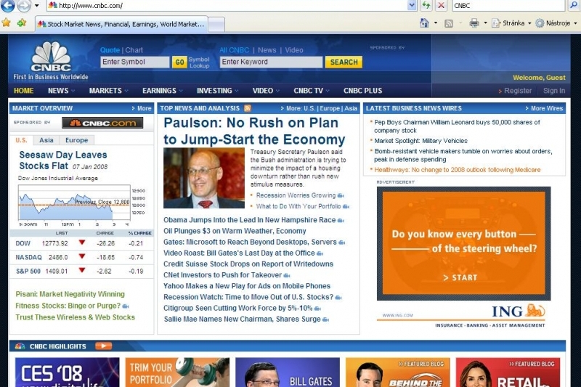Open the CNBC TV navigation menu
The width and height of the screenshot is (581, 387).
[312, 90]
